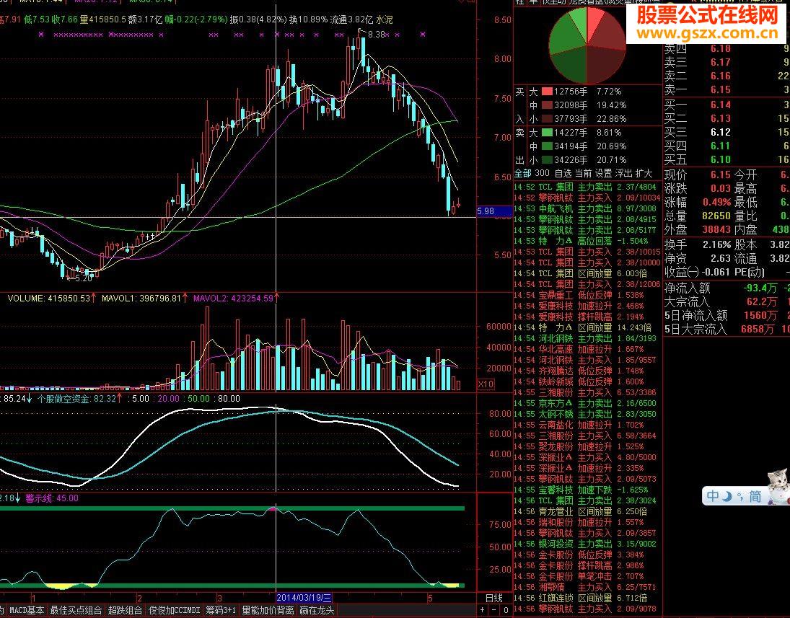Click the plus zoom button beside 日线

coord(482,610)
